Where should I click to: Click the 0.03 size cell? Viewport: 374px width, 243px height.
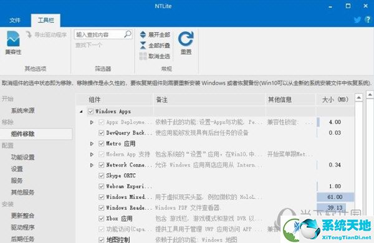click(x=335, y=133)
